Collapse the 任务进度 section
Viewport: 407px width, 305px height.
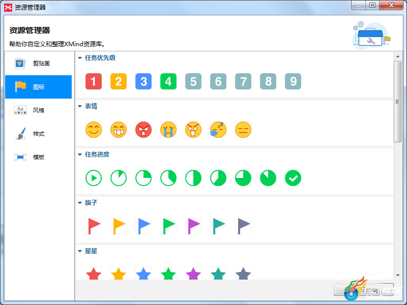(x=80, y=155)
